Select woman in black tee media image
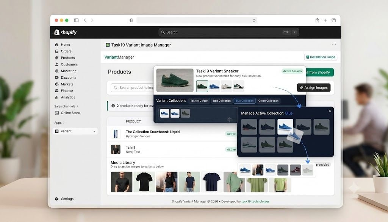 click(x=167, y=182)
